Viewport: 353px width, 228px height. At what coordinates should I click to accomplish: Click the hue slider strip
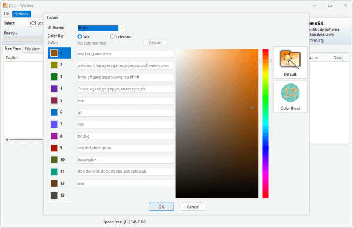(266, 123)
